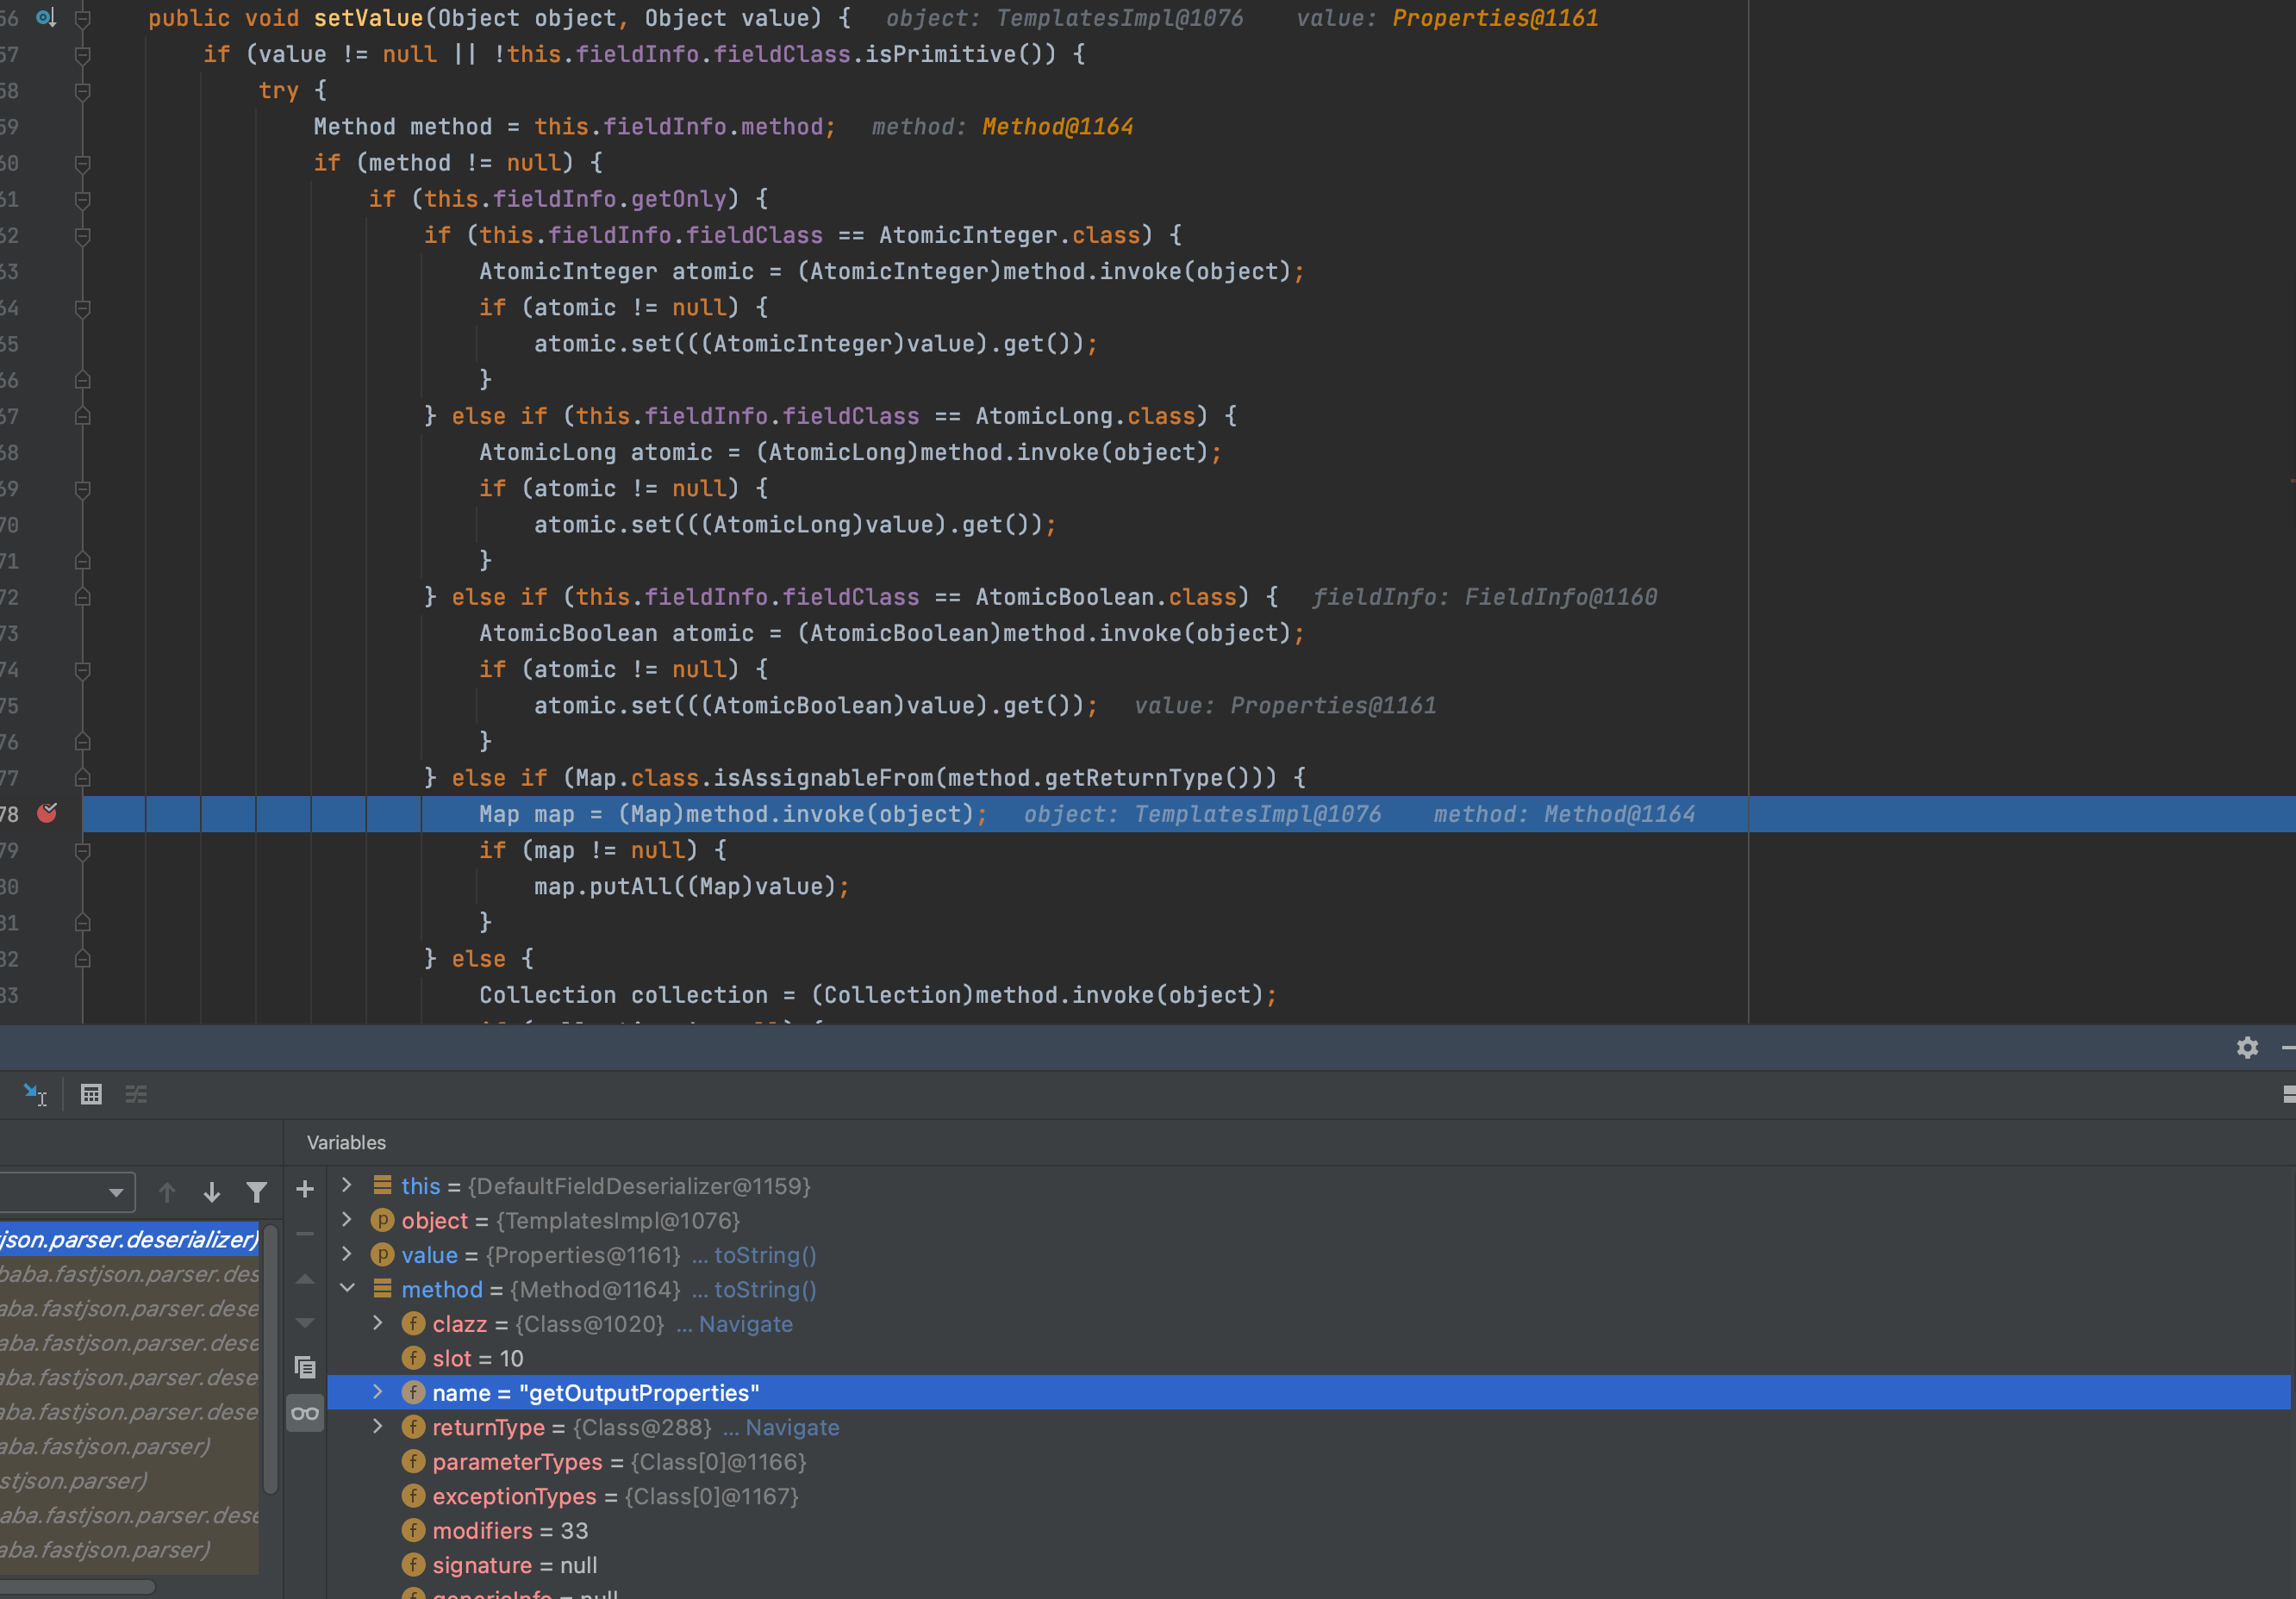
Task: Click the override method gutter icon
Action: [45, 18]
